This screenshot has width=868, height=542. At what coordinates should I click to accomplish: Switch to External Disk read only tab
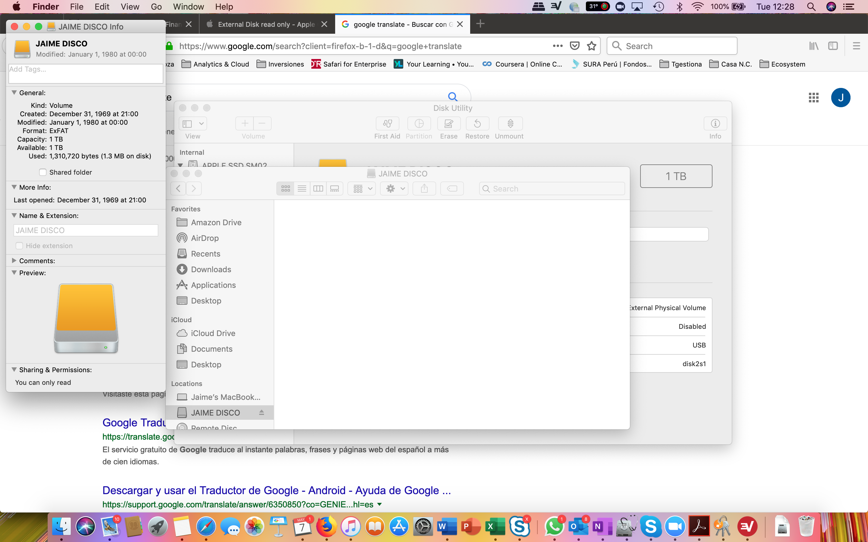[x=266, y=24]
